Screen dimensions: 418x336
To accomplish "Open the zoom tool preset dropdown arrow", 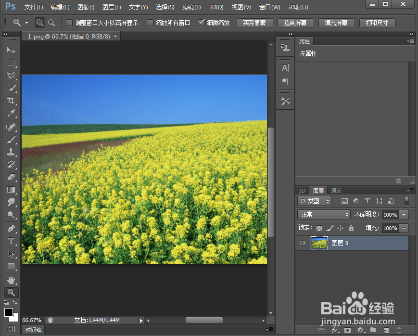I will [x=26, y=23].
